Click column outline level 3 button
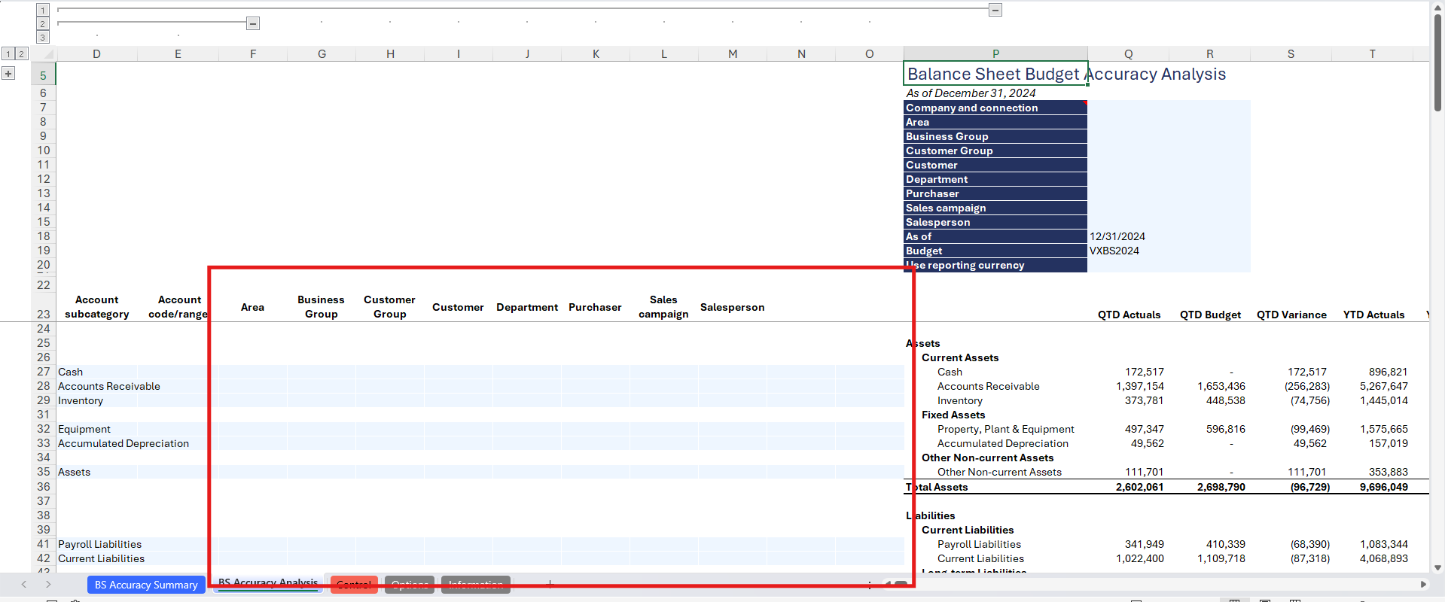The height and width of the screenshot is (602, 1445). (43, 38)
